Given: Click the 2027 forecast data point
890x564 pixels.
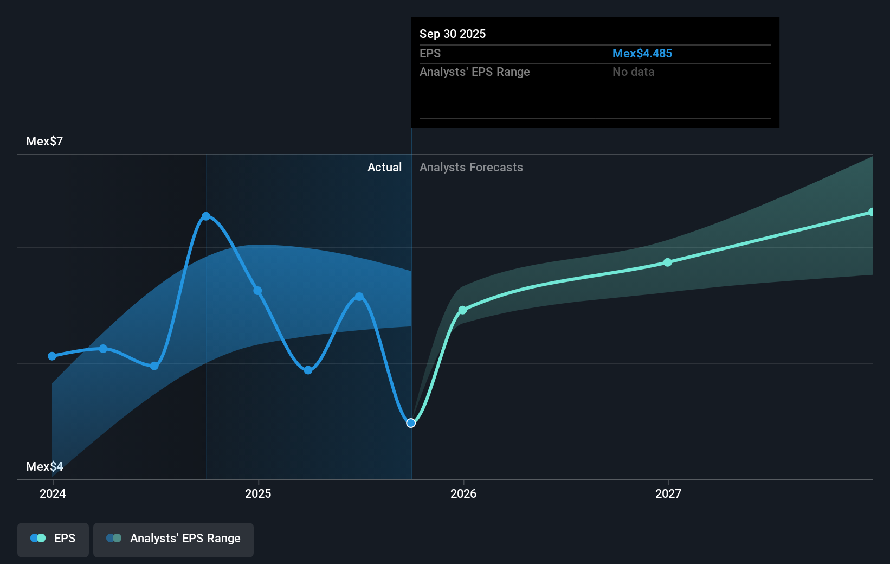Looking at the screenshot, I should 668,262.
